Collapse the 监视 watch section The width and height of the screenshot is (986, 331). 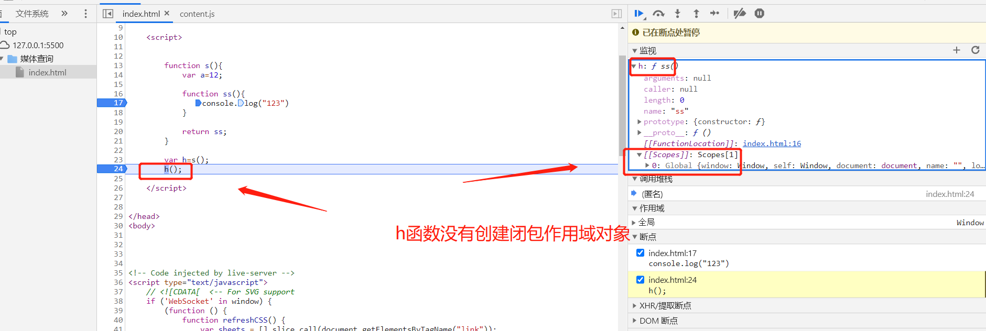tap(635, 51)
